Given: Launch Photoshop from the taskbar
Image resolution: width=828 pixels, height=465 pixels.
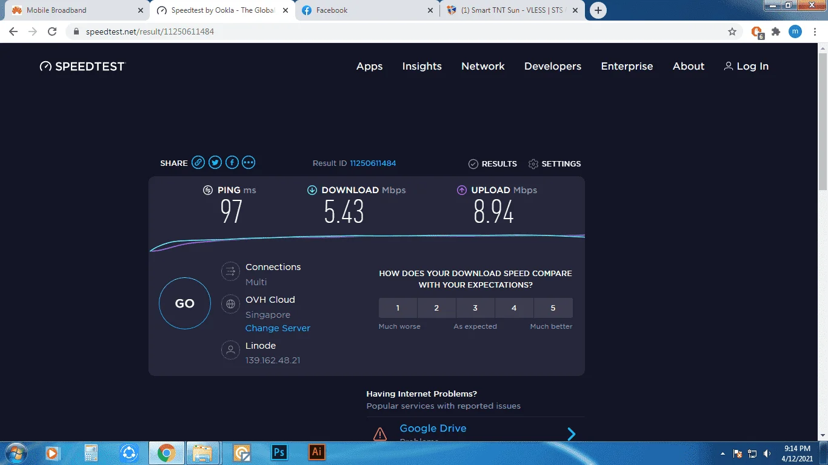Looking at the screenshot, I should coord(279,452).
